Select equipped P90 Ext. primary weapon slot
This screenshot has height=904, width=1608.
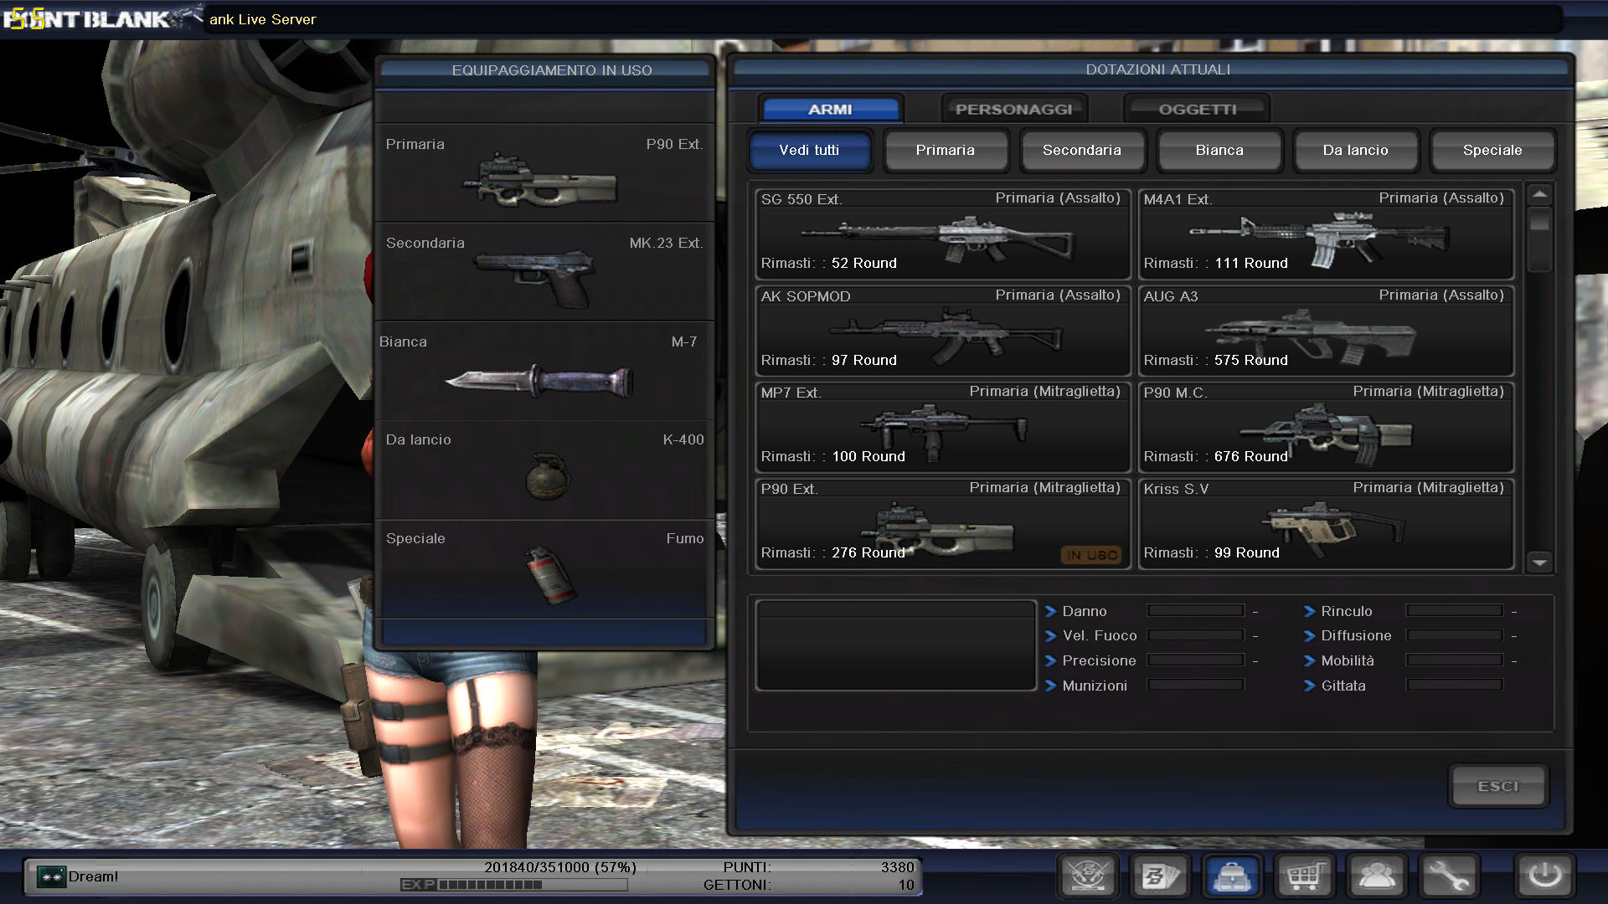(x=544, y=173)
